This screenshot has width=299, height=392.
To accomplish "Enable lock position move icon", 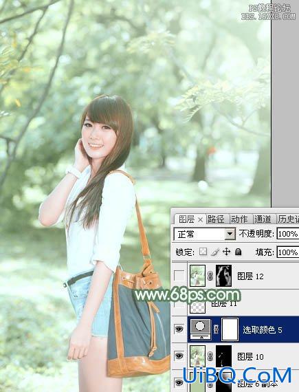I will click(x=227, y=252).
